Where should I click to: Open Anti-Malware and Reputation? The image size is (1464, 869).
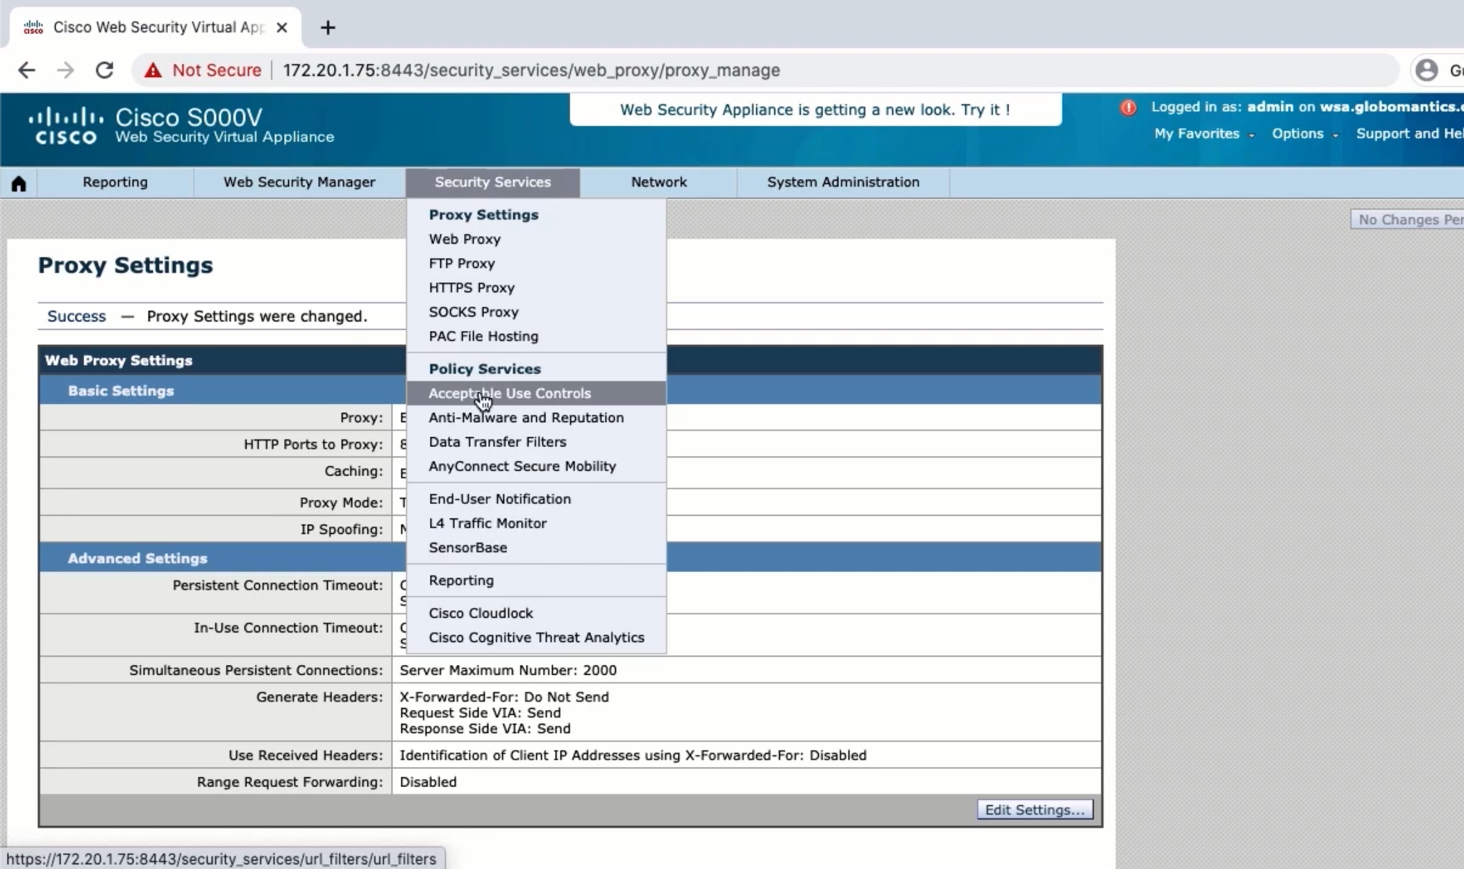coord(536,417)
